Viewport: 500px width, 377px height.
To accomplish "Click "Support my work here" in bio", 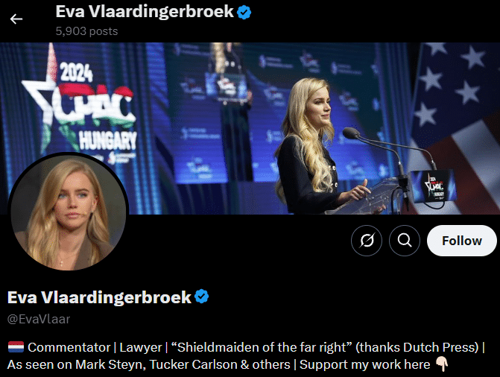I will (365, 364).
